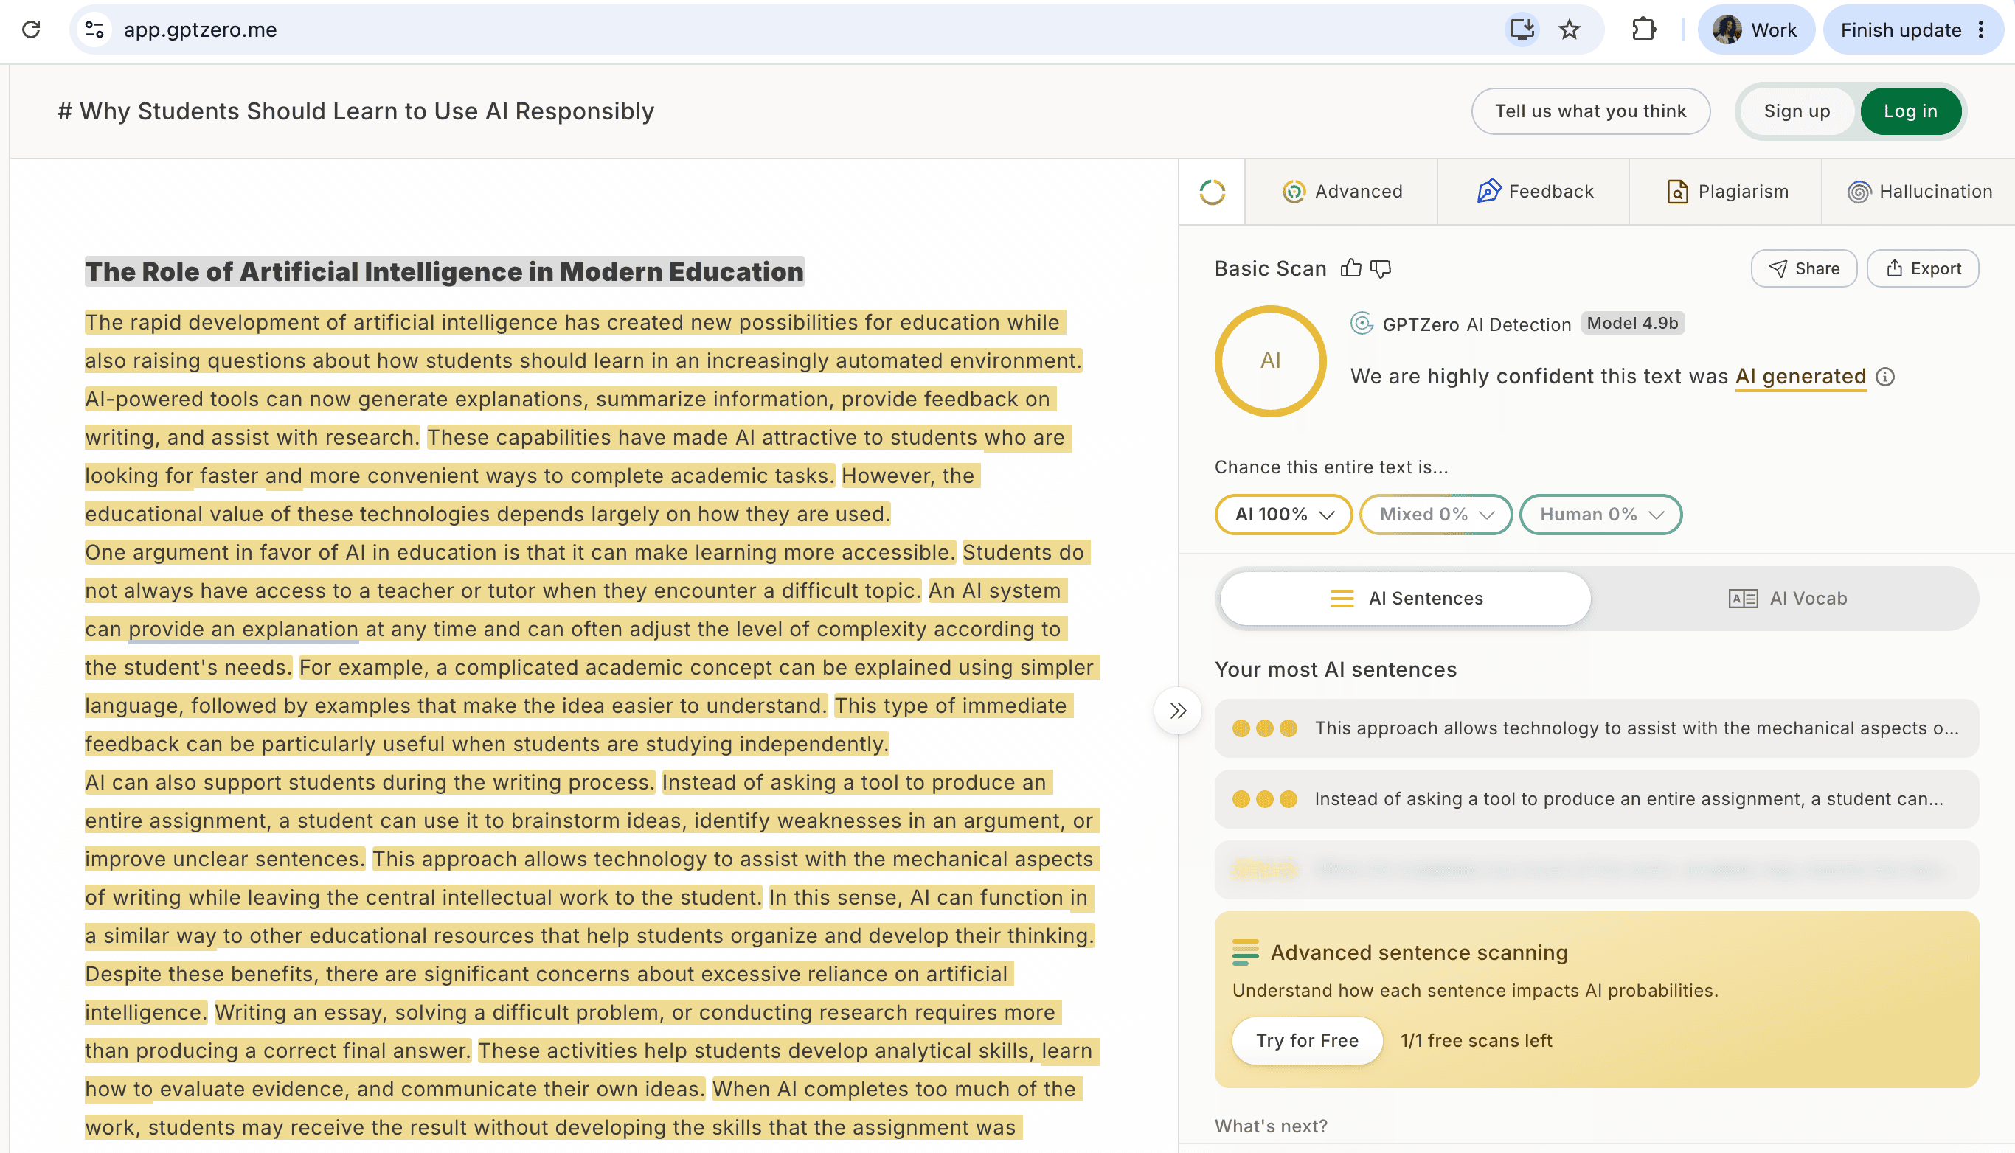Click the Advanced sentence scanning lines icon
Viewport: 2015px width, 1153px height.
point(1245,952)
